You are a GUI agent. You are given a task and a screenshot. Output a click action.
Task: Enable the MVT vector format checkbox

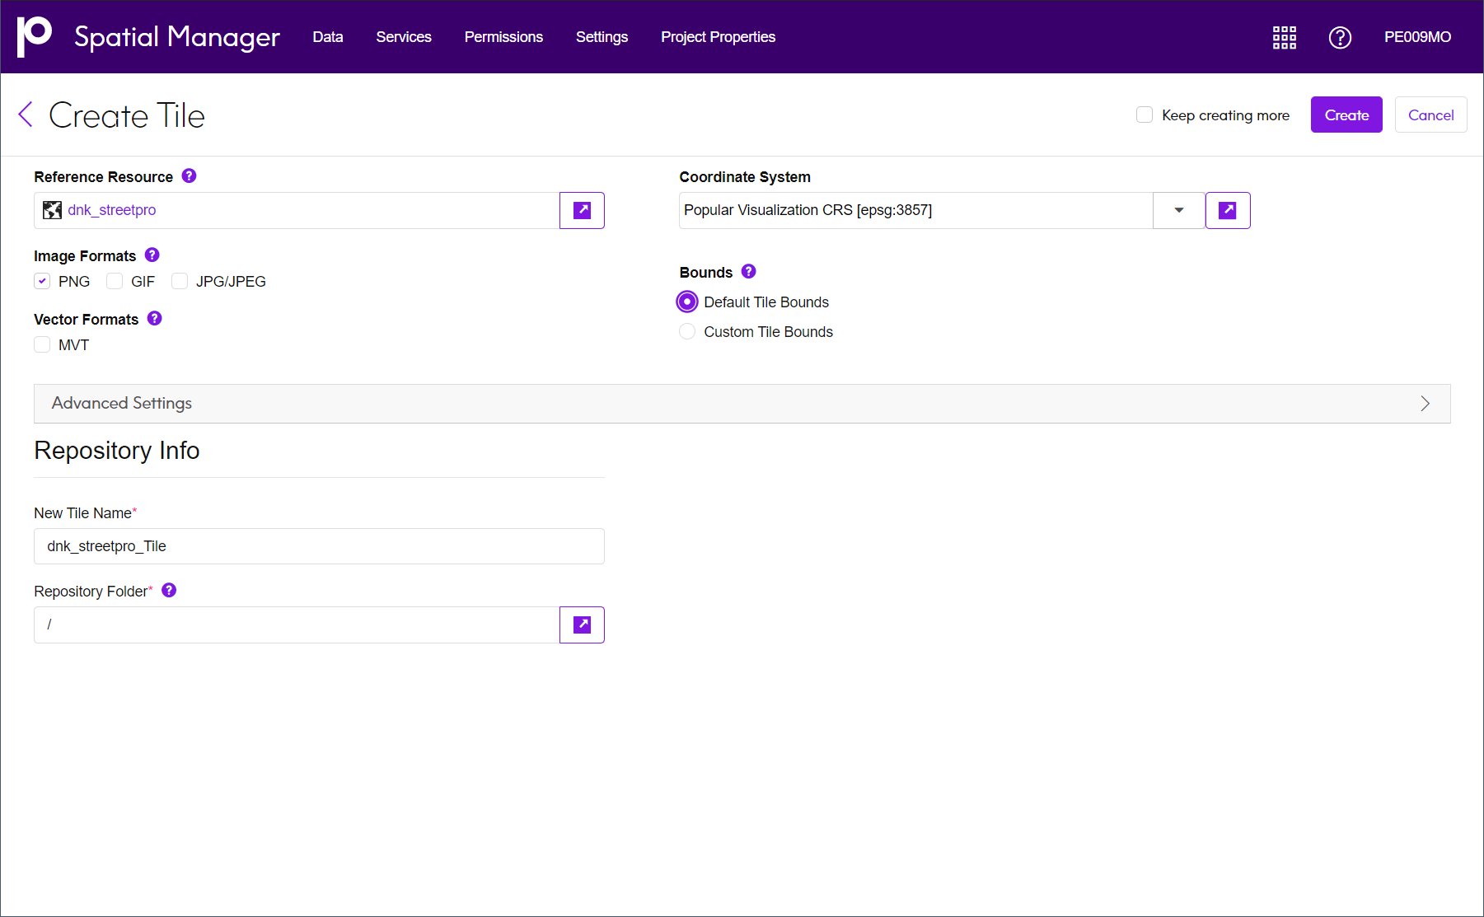click(x=43, y=345)
